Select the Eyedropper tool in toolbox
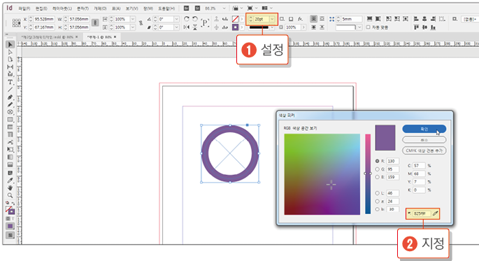Viewport: 479px width, 261px height. [x=10, y=181]
